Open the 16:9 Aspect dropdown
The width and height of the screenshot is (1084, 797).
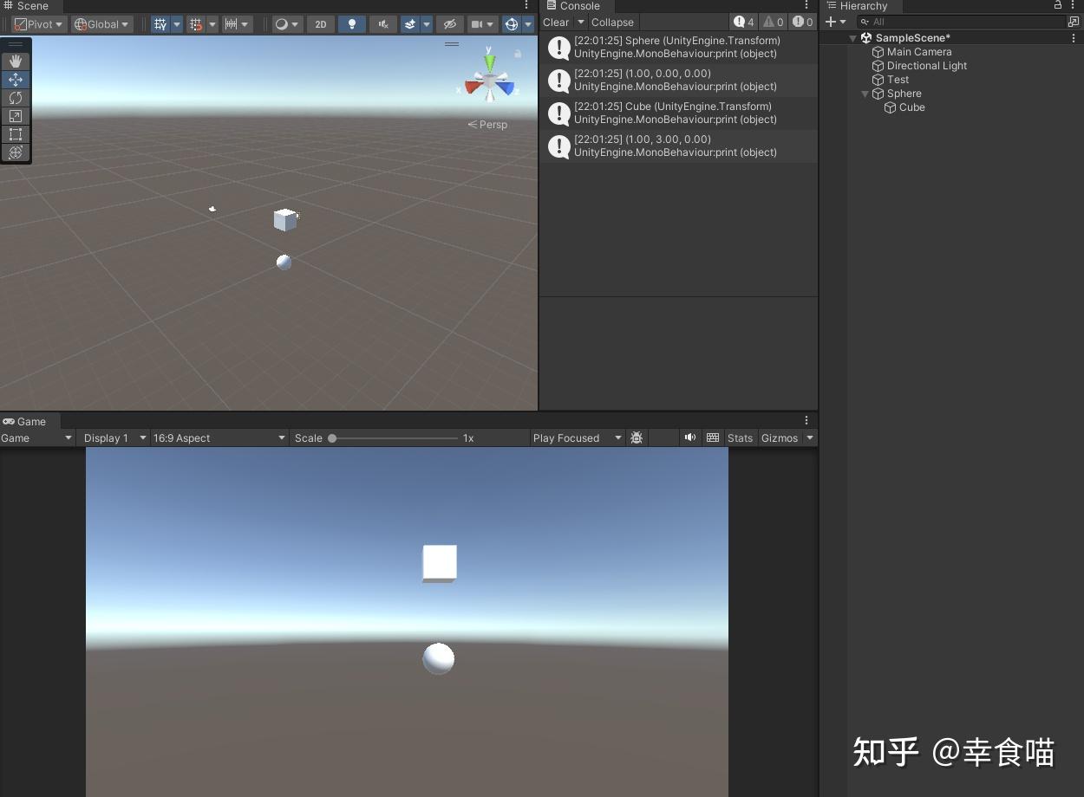pos(217,437)
